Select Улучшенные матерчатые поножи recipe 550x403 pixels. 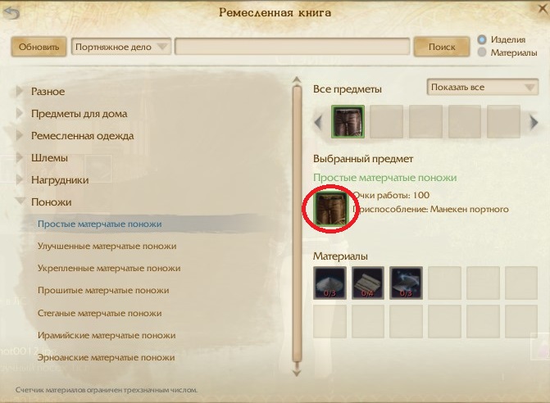tap(107, 246)
